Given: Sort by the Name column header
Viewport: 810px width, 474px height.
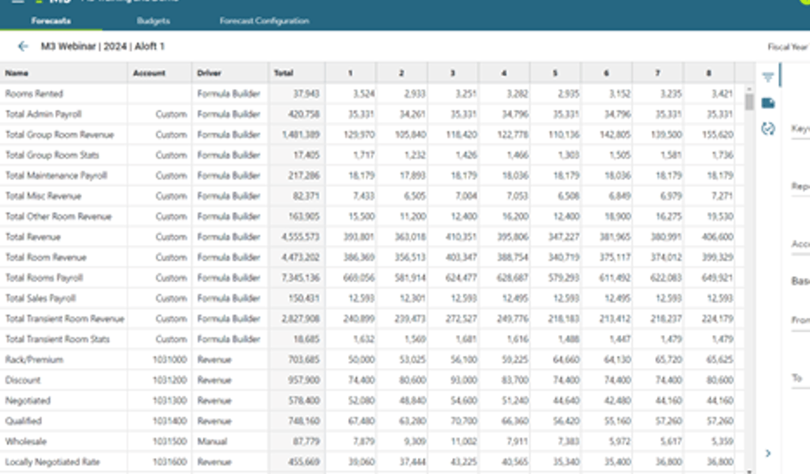Looking at the screenshot, I should pos(17,73).
